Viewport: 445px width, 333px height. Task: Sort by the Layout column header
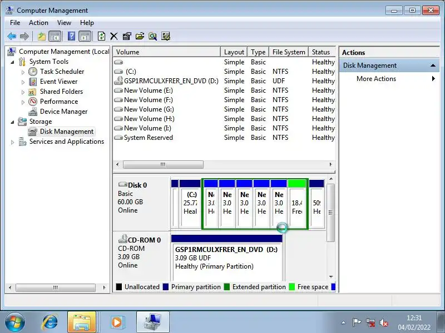(x=234, y=52)
